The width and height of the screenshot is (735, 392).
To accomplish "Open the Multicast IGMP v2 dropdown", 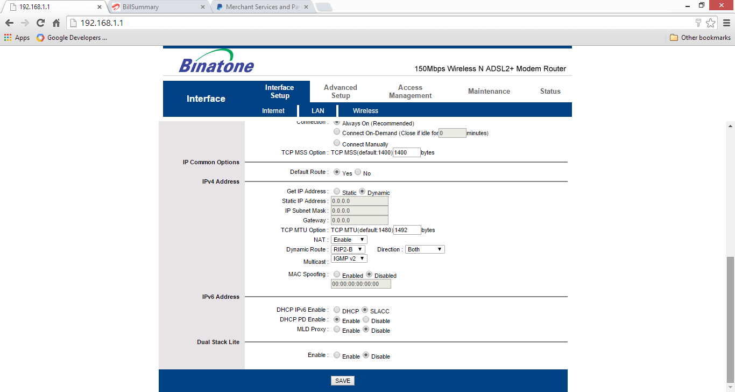I will pos(349,258).
